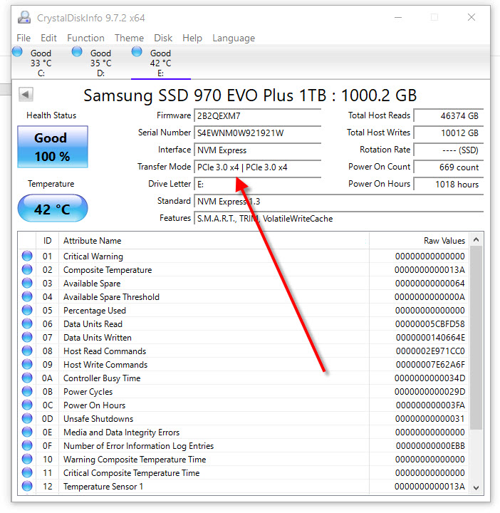Open the File menu
Image resolution: width=500 pixels, height=513 pixels.
(24, 38)
